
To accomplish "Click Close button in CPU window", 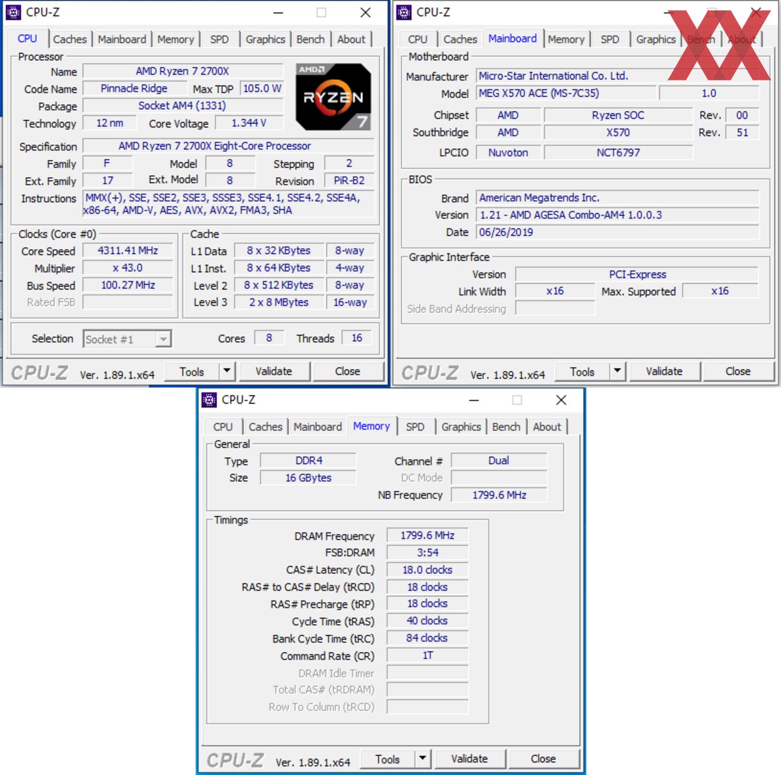I will 347,371.
